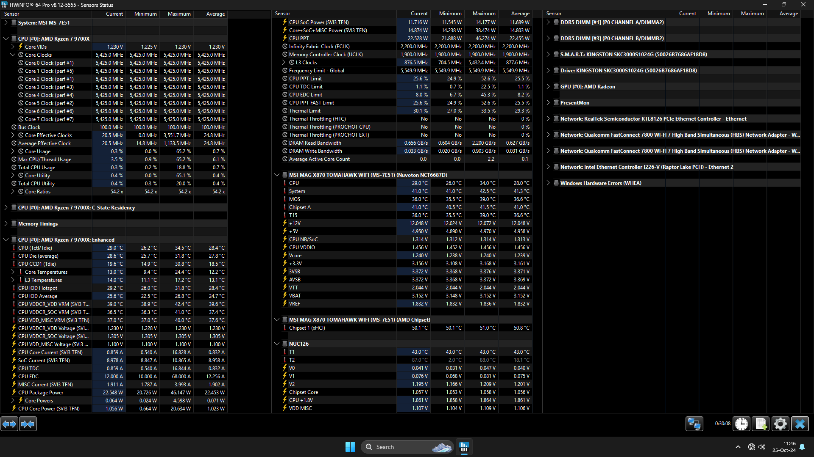
Task: Click the shrink panels arrows icon
Action: pyautogui.click(x=28, y=424)
